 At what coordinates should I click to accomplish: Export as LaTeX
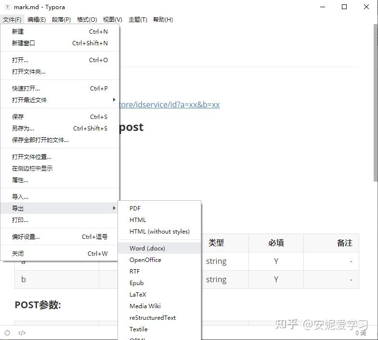click(x=159, y=295)
